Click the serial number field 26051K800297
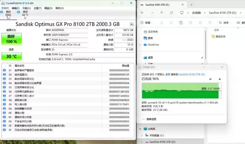The image size is (245, 144). [70, 35]
